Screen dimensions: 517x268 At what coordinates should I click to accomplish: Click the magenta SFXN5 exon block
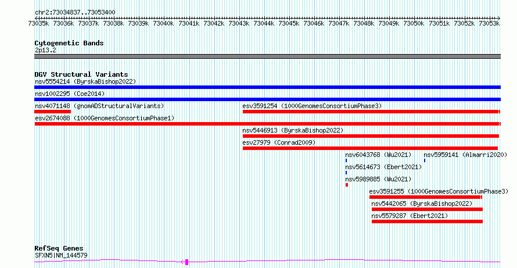point(186,262)
